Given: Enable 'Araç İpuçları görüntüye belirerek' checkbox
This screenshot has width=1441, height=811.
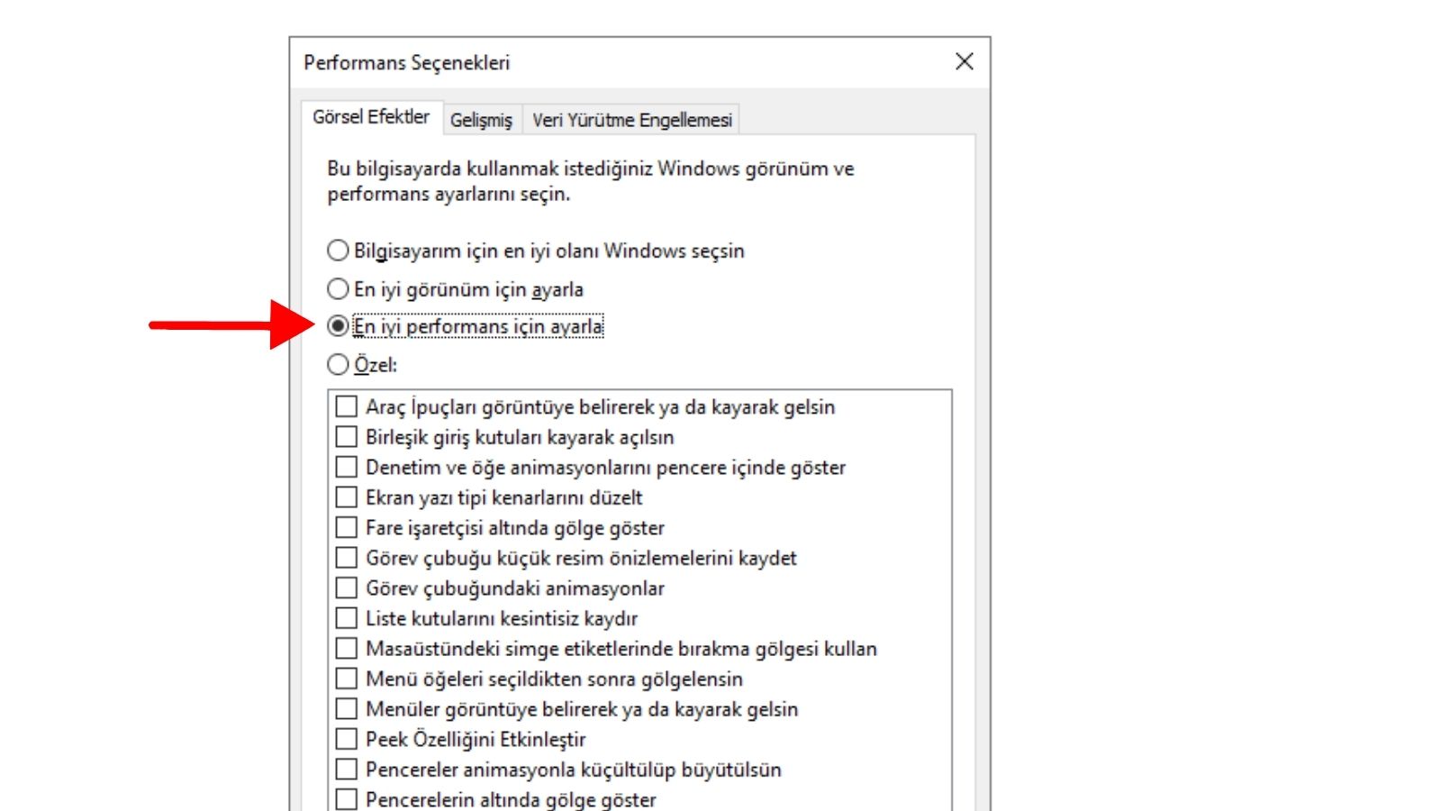Looking at the screenshot, I should (347, 406).
